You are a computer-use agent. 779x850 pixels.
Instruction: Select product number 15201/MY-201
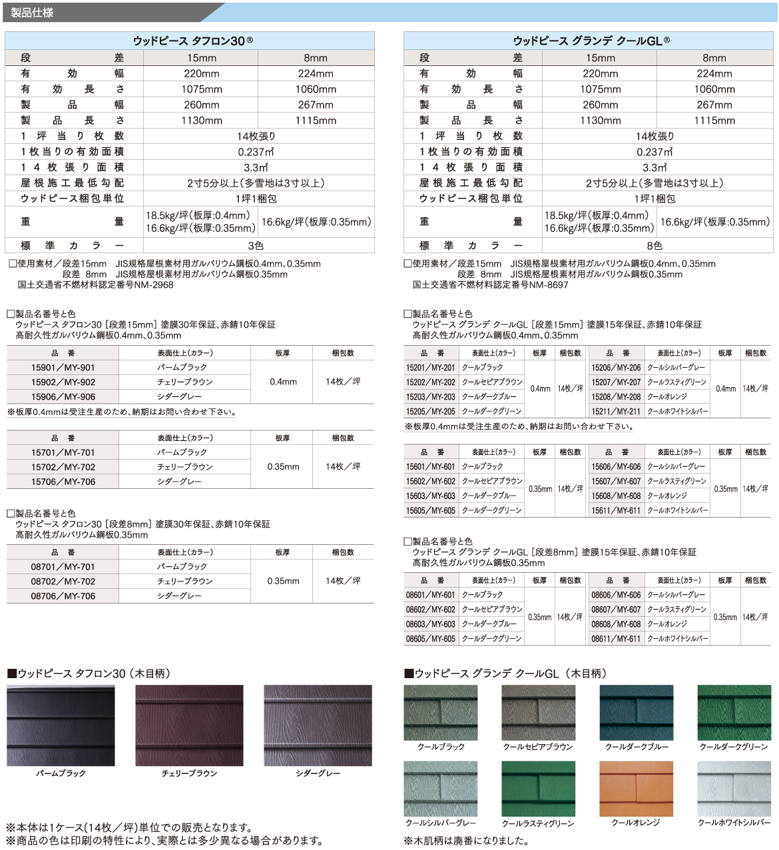[431, 368]
